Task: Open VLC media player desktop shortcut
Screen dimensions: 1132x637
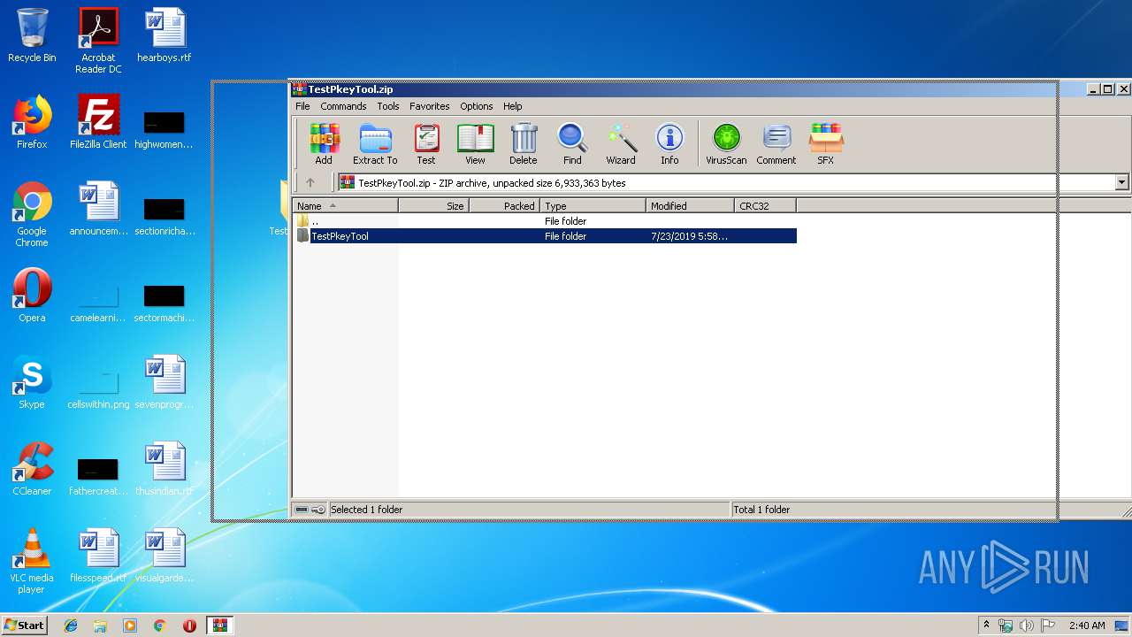Action: (32, 562)
